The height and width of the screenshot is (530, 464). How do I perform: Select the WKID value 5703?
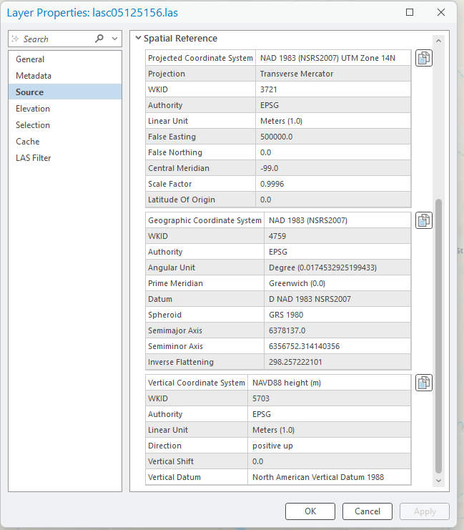[x=260, y=398]
